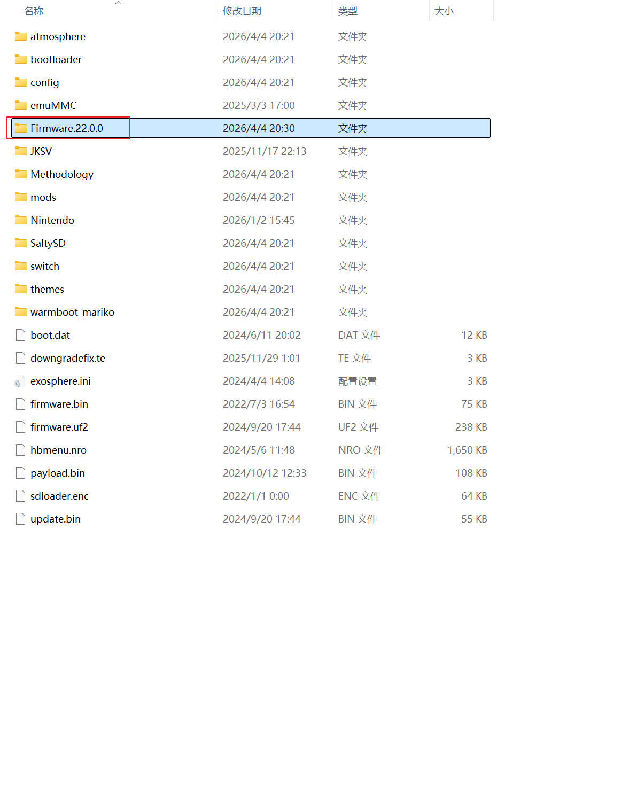Toggle sort direction arrow above 名称
This screenshot has height=810, width=629.
tap(119, 3)
